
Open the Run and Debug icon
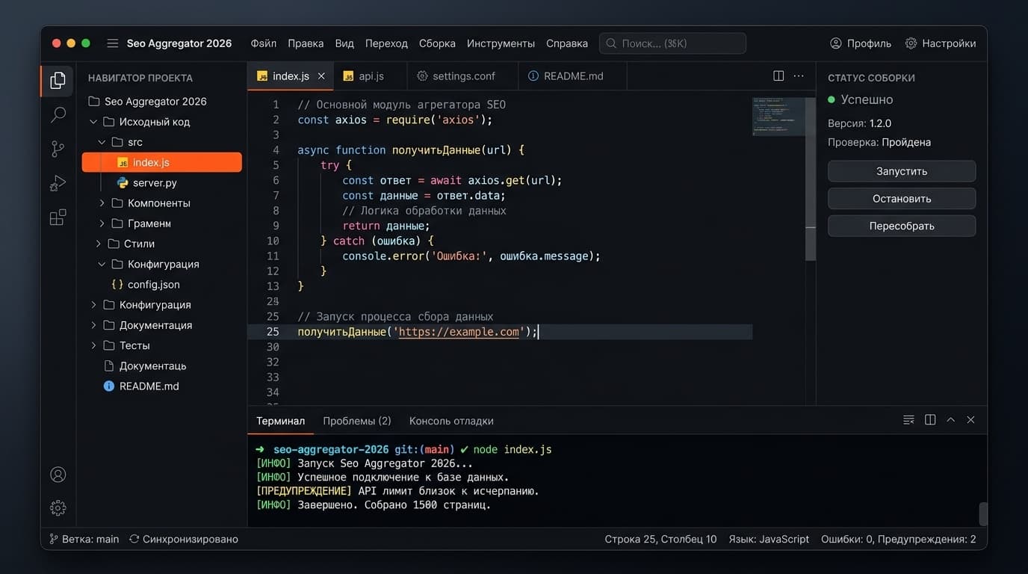58,183
